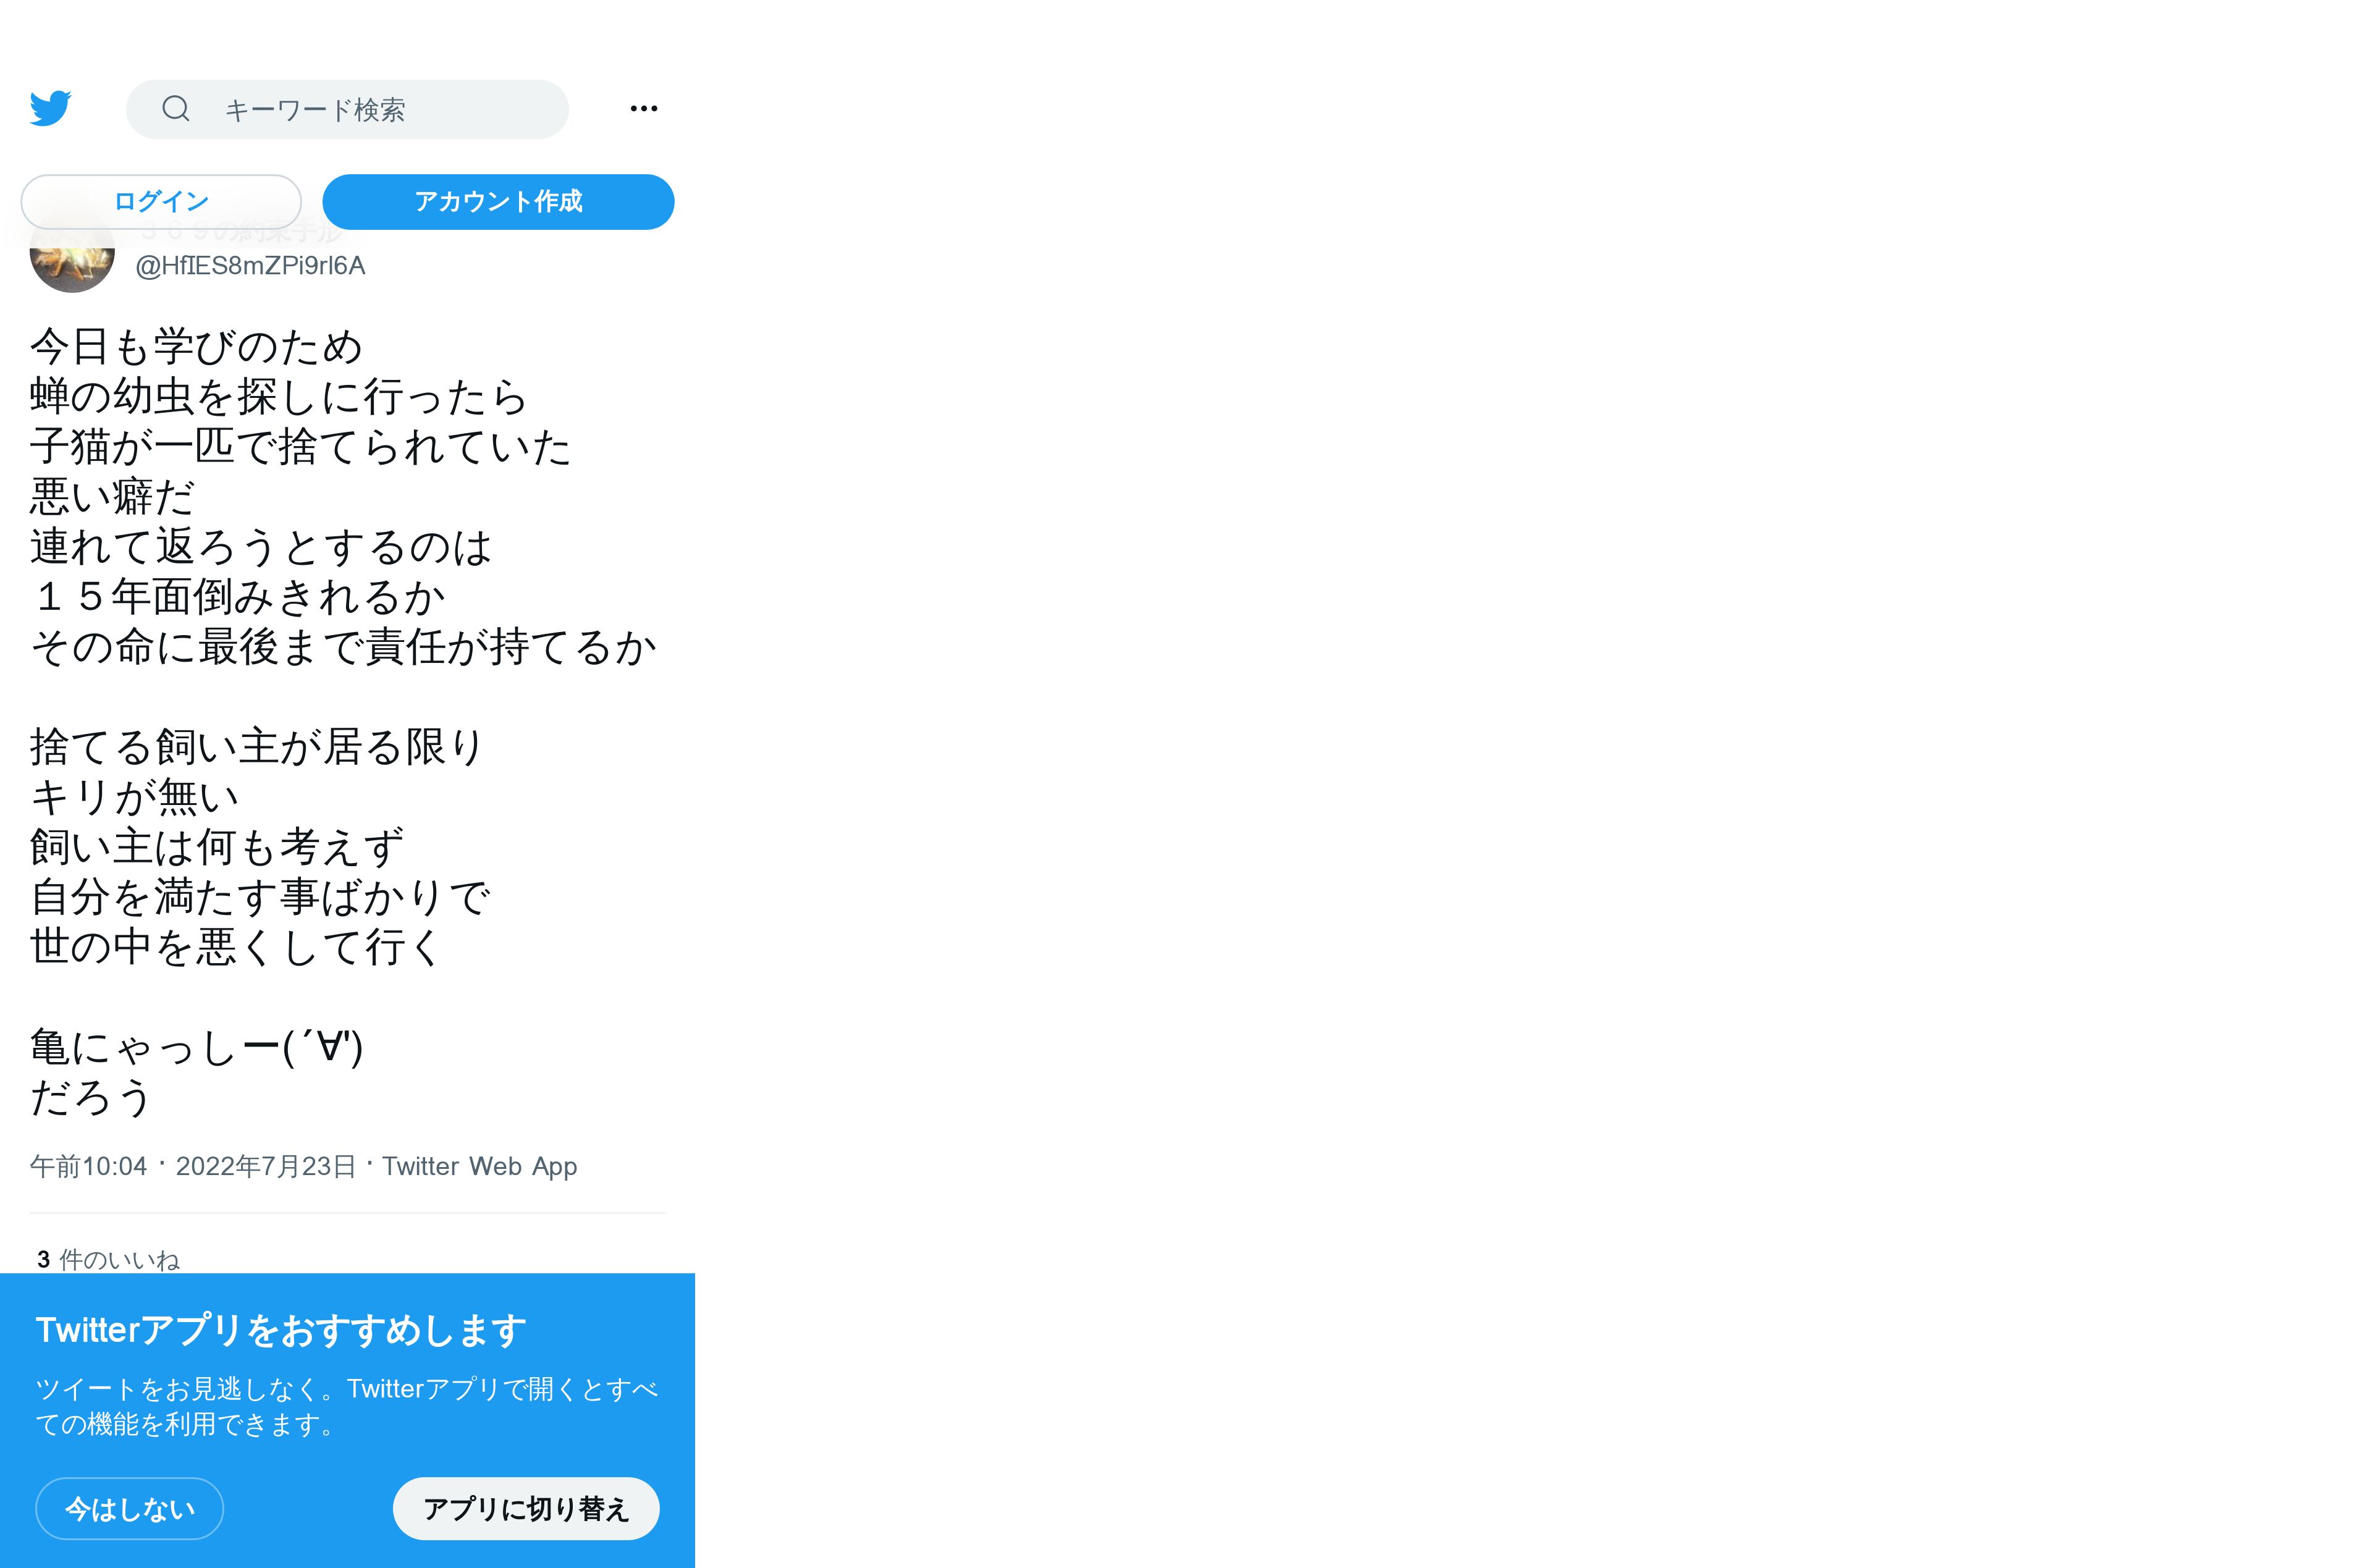Focus the キーワード検索 search field
This screenshot has width=2380, height=1568.
pos(347,109)
